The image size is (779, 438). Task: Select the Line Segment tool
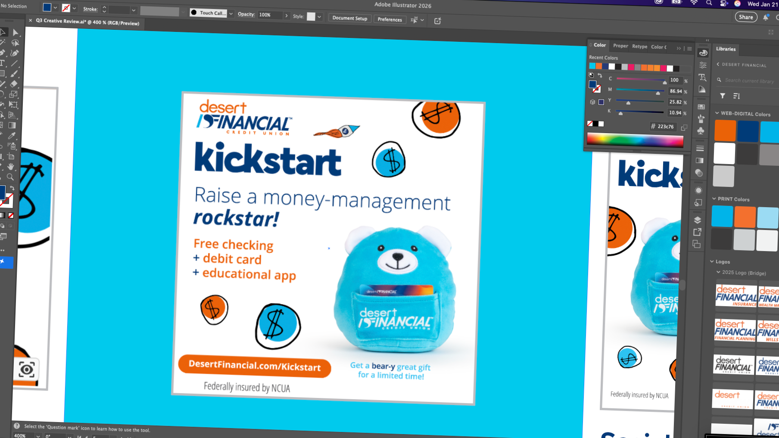[x=14, y=63]
